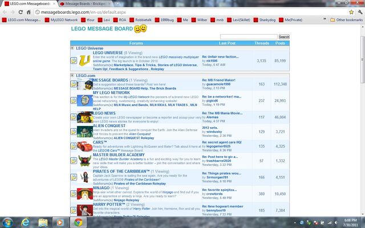Screen dimensions: 365x228
Task: Click the folder icon beside MY LEGO NETWORK
Action: click(x=74, y=100)
